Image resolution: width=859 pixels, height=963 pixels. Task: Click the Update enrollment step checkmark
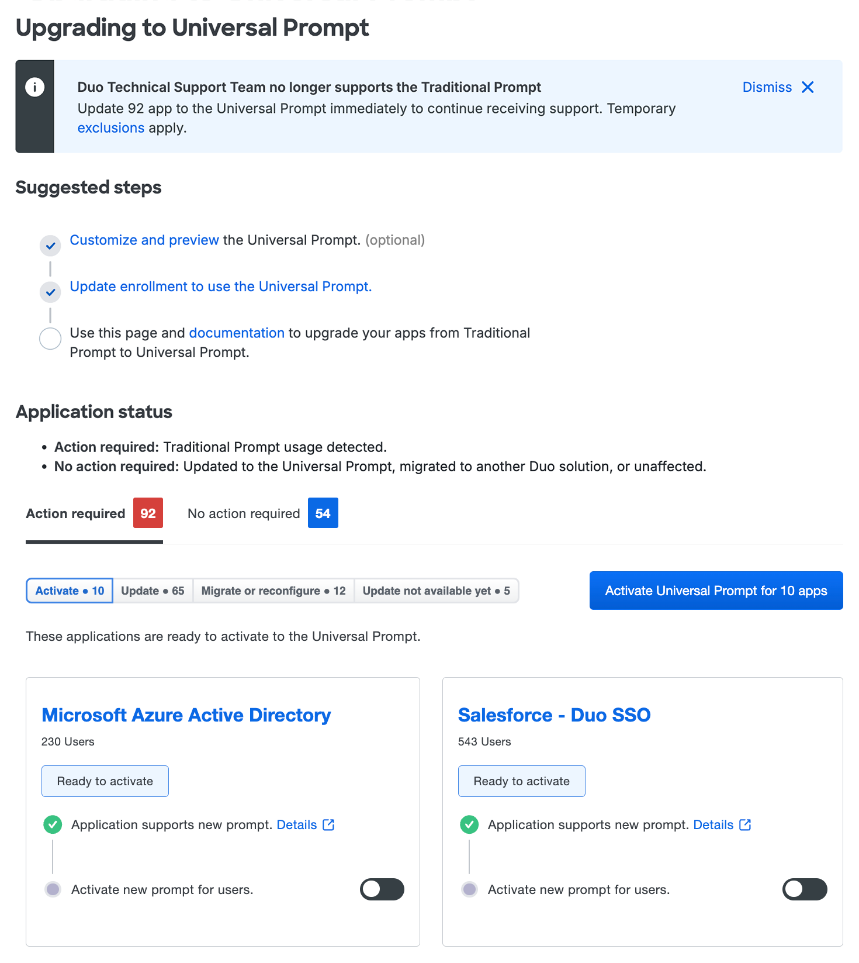51,292
